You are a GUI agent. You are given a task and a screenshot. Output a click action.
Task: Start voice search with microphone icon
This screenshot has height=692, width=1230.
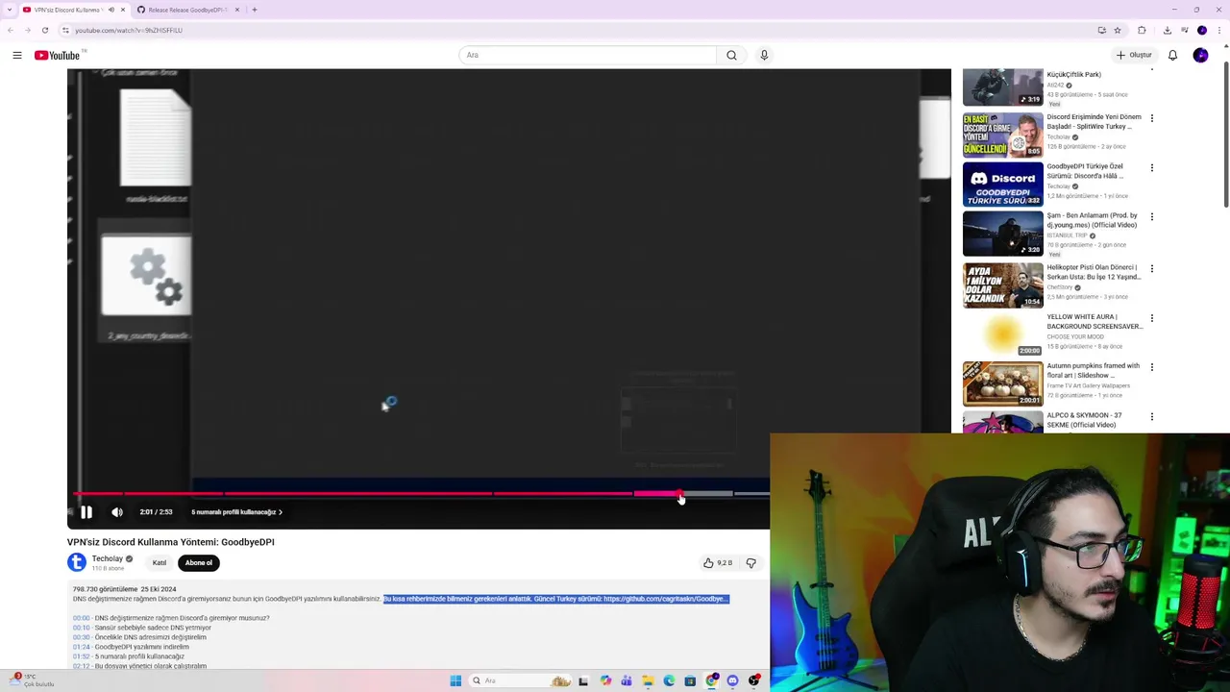point(764,55)
